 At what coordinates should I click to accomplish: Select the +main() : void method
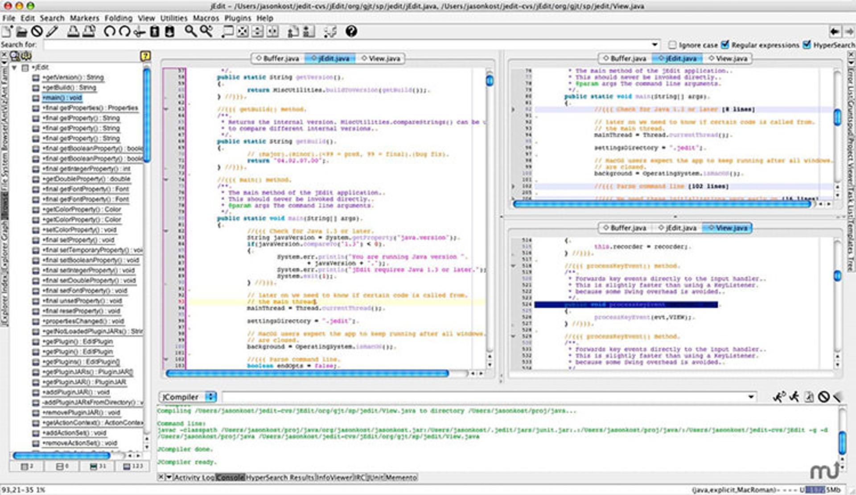(x=62, y=98)
